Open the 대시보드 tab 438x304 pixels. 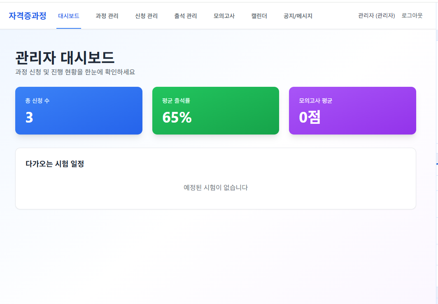tap(69, 16)
